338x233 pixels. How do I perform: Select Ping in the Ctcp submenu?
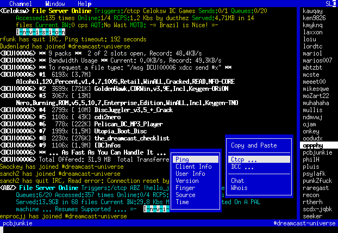196,160
